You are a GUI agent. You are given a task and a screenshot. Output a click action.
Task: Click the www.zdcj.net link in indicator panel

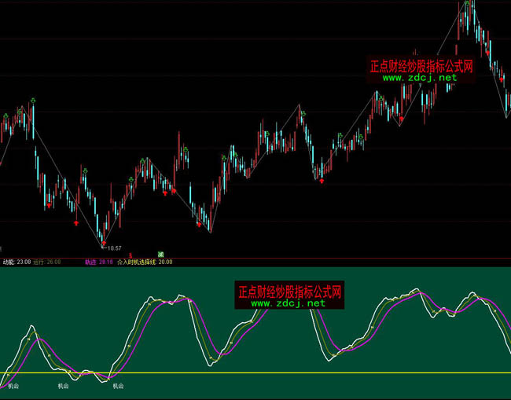[x=287, y=303]
